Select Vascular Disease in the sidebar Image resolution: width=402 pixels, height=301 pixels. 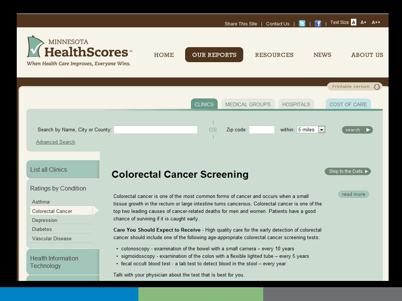(x=52, y=238)
